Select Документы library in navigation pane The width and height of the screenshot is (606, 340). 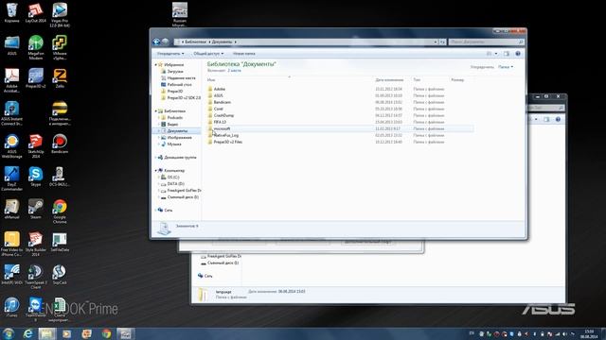coord(177,131)
